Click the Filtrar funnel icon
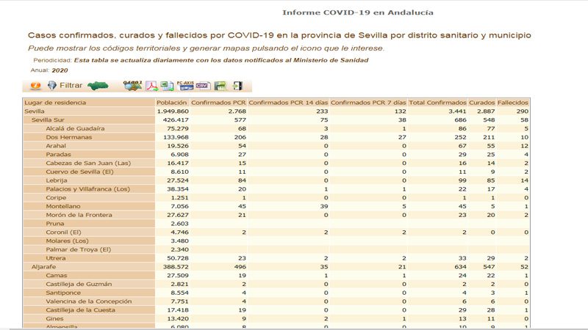This screenshot has width=588, height=330. tap(52, 86)
